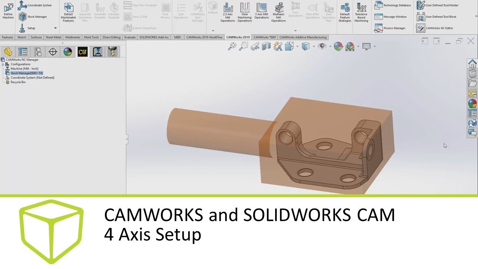478x269 pixels.
Task: Open the Define Machine tool
Action: [x=8, y=11]
